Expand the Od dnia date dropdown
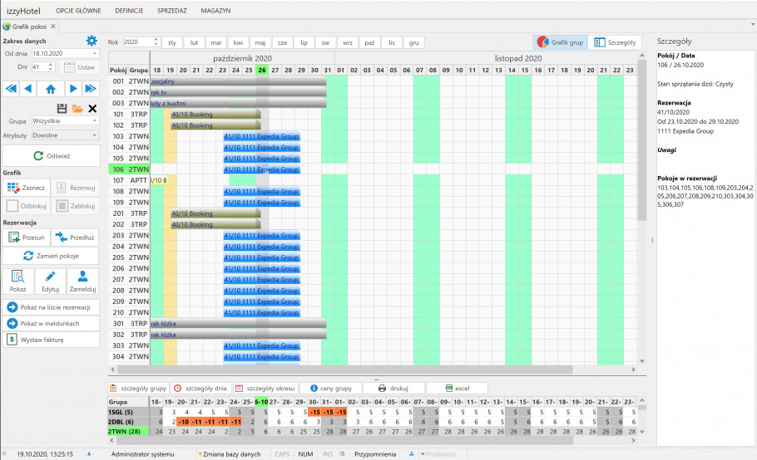 coord(96,53)
